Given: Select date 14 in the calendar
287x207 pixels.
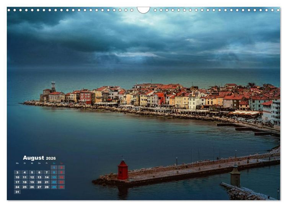Looking at the screenshot, I should pos(47,177).
